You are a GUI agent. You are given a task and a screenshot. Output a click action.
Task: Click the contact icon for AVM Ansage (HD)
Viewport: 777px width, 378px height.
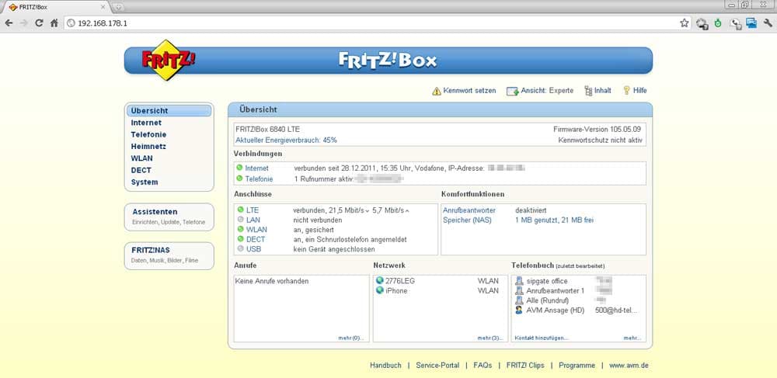tap(519, 310)
